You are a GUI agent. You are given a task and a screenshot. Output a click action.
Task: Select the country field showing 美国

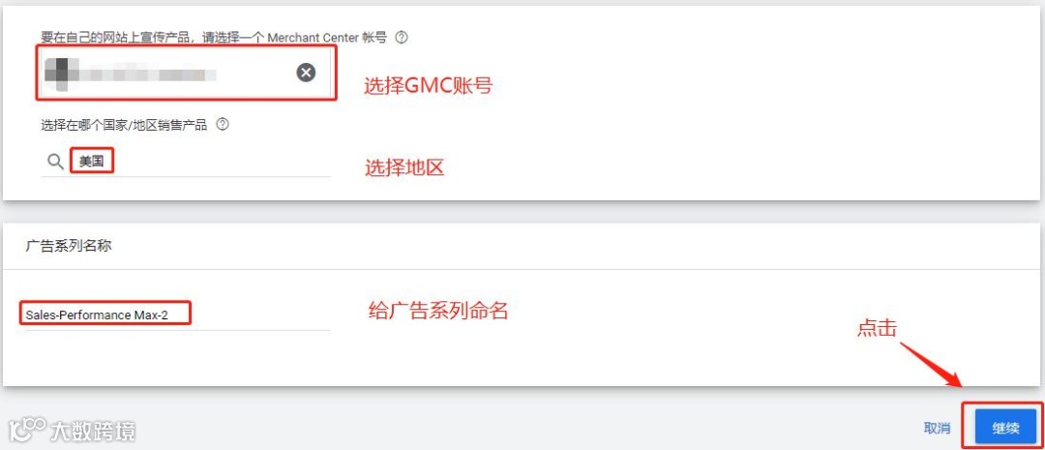[185, 162]
